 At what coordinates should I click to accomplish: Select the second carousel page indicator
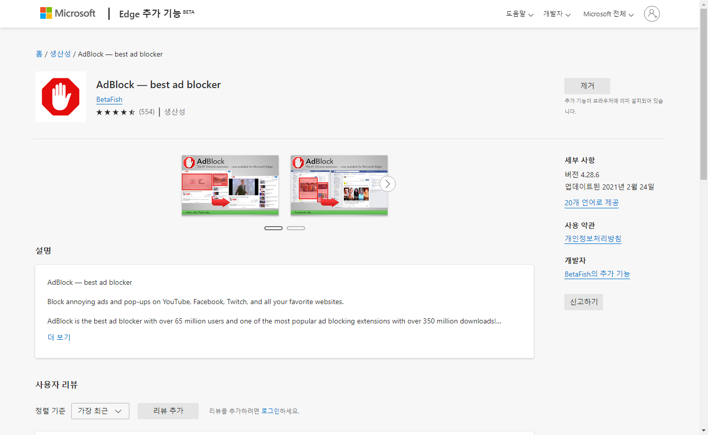[296, 228]
